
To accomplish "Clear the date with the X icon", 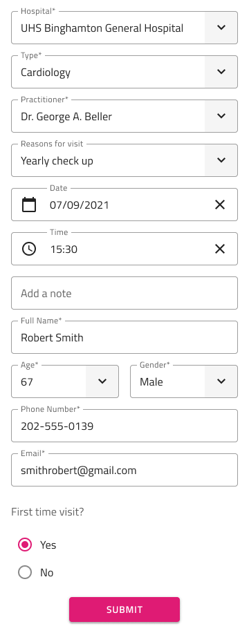I will pos(220,205).
